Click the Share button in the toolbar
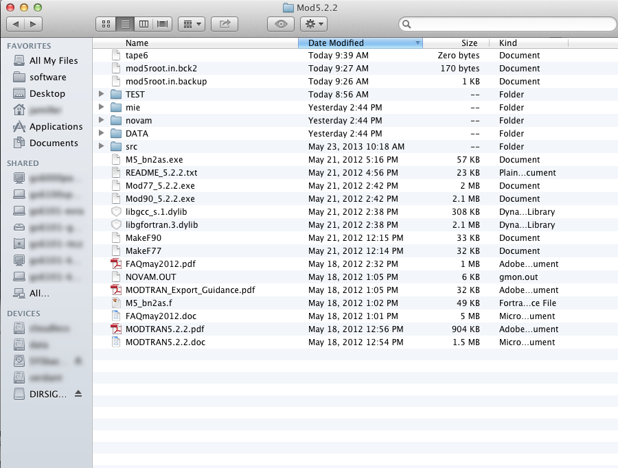Screen dimensions: 618x468 click(224, 23)
